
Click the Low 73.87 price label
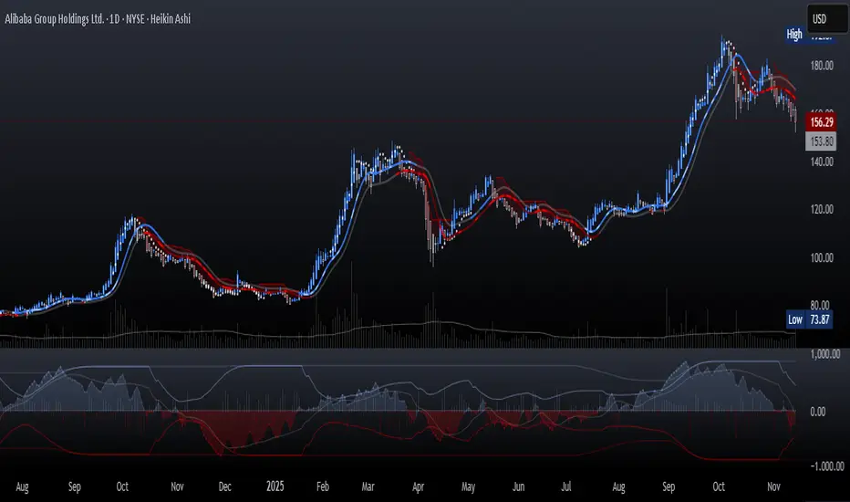[x=808, y=319]
